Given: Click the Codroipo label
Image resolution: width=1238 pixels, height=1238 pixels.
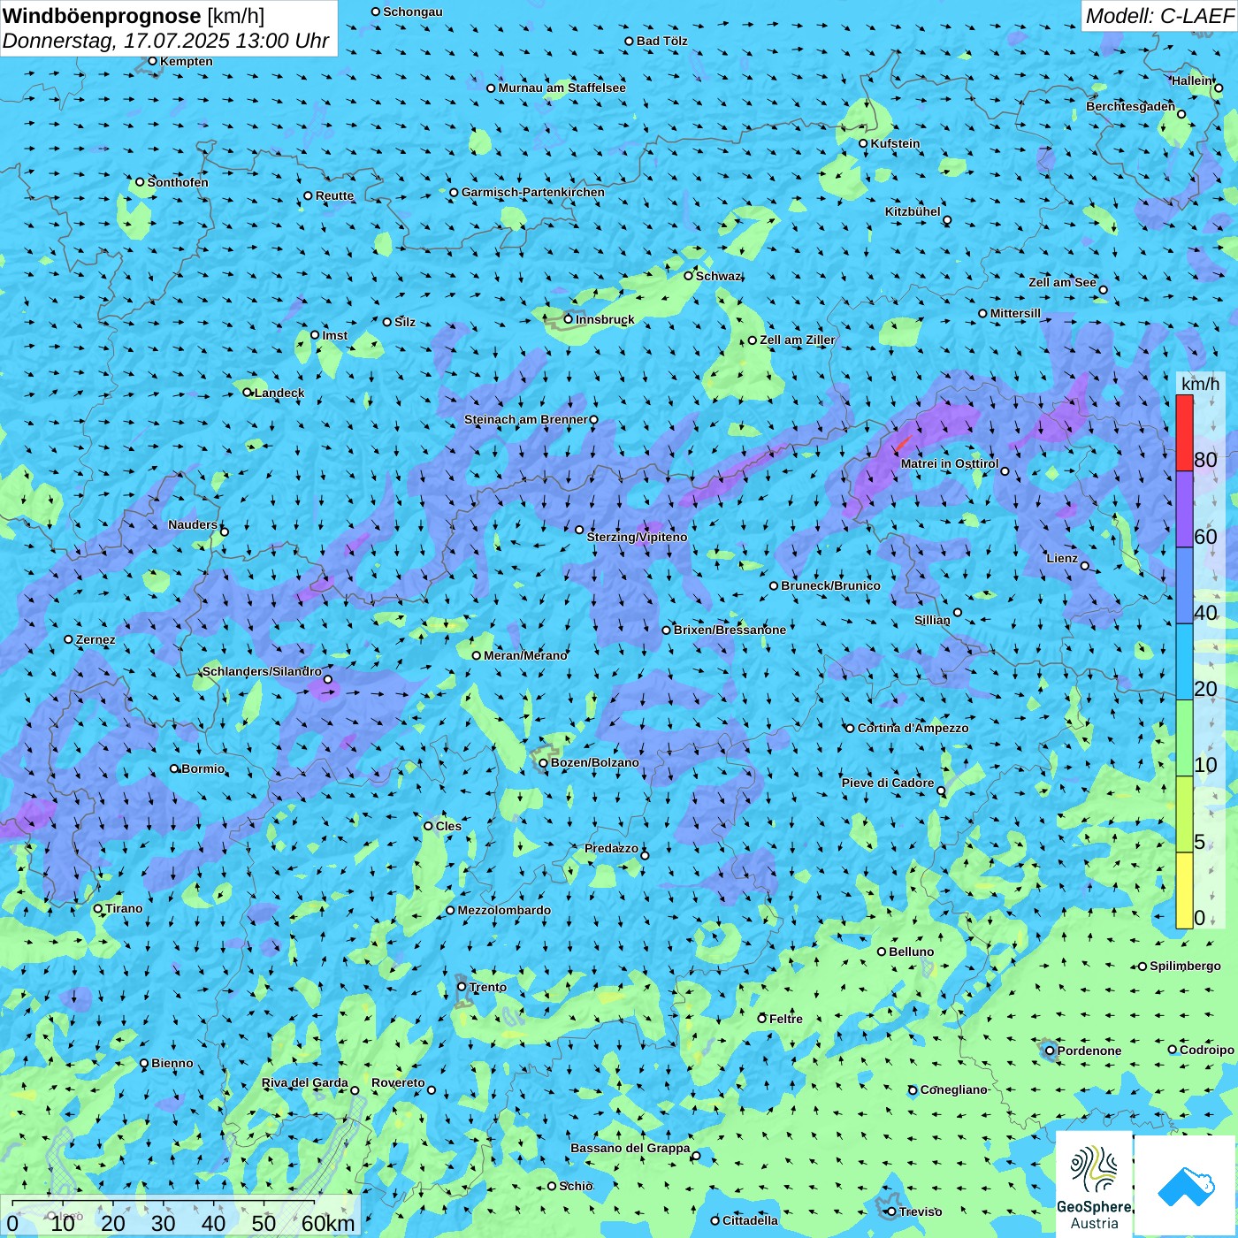Looking at the screenshot, I should click(1207, 1050).
